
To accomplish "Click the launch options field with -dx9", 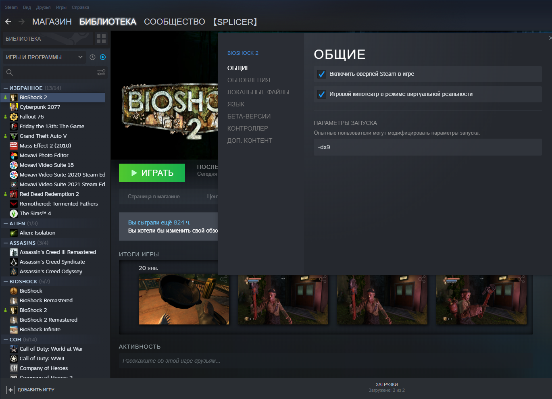I will pyautogui.click(x=428, y=147).
